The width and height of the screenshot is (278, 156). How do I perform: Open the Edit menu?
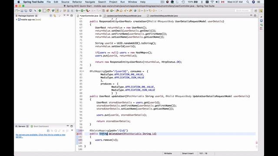tap(56, 2)
